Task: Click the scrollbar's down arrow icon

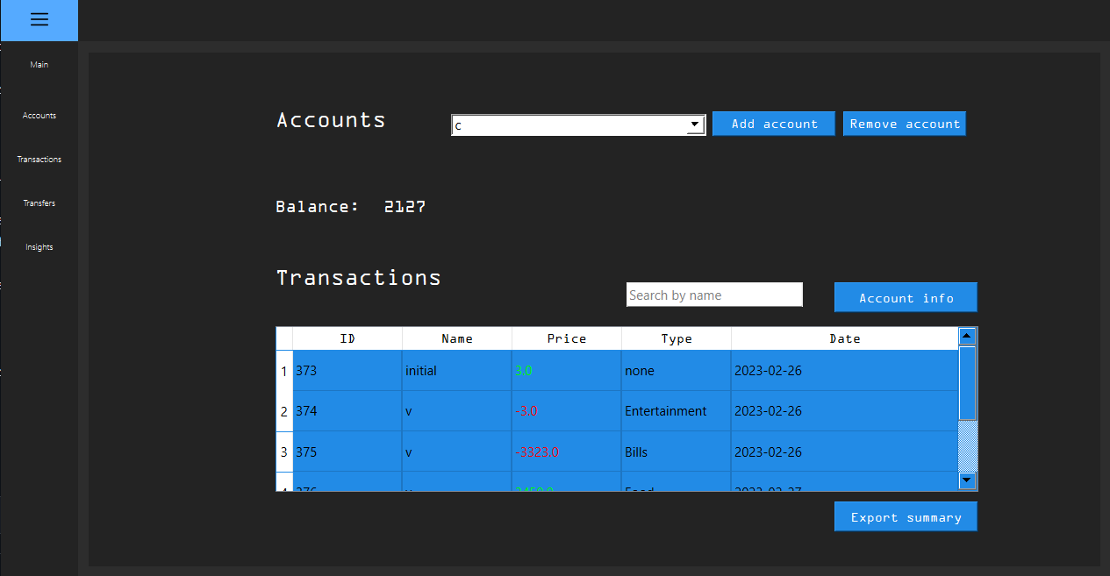Action: tap(966, 480)
